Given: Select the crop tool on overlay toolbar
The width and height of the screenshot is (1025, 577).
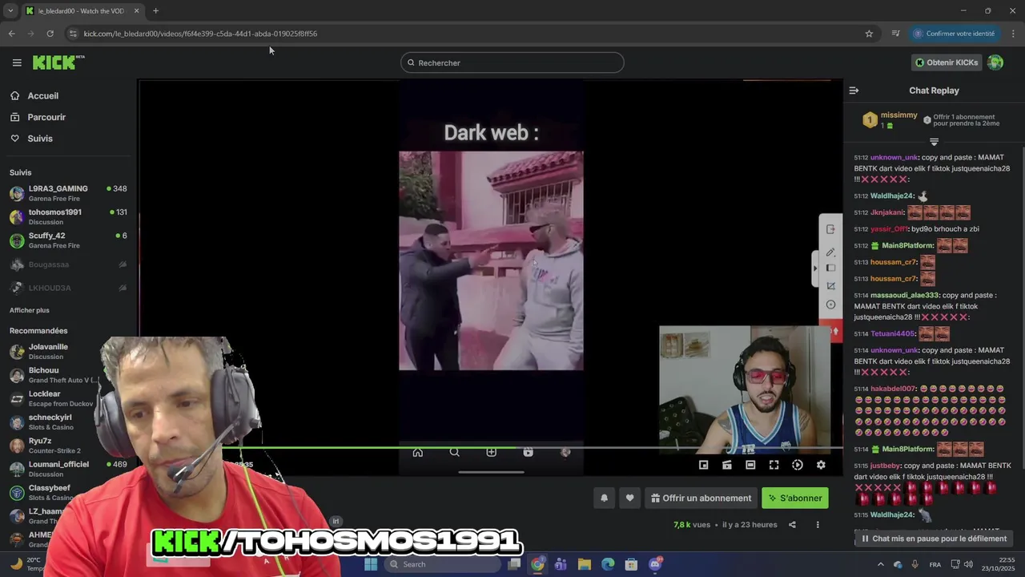Looking at the screenshot, I should click(x=830, y=286).
